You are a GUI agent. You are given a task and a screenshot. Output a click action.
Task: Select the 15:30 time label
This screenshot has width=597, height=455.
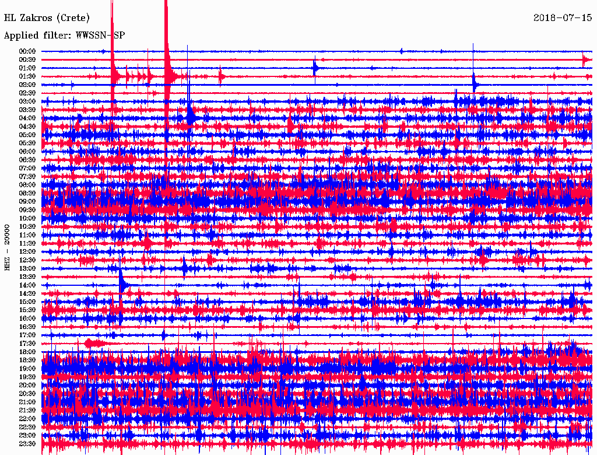(27, 310)
